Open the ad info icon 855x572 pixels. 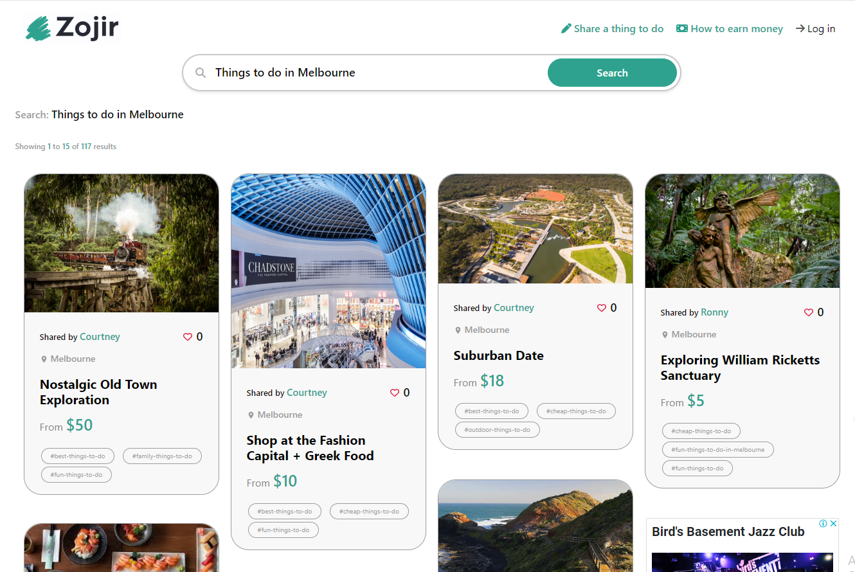click(823, 524)
